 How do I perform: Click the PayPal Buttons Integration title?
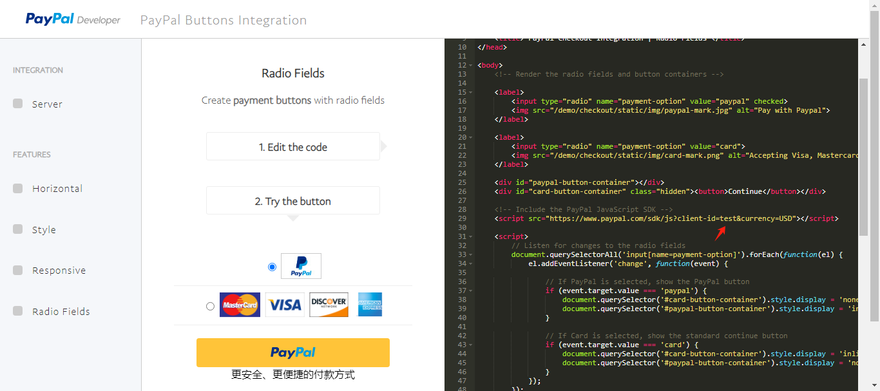pos(224,20)
